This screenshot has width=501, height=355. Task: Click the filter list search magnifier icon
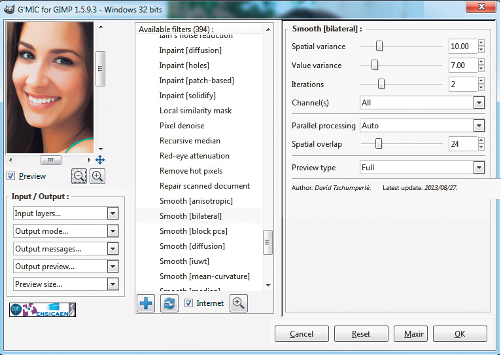(239, 303)
